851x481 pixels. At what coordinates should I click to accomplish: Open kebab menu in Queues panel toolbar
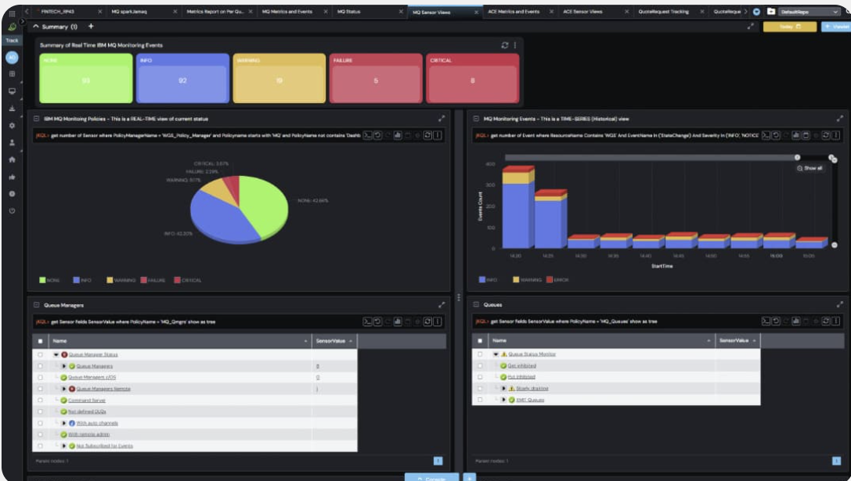point(836,321)
